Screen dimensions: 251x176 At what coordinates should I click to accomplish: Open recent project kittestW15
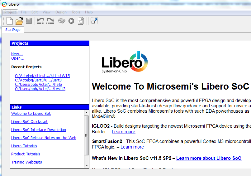(x=42, y=76)
